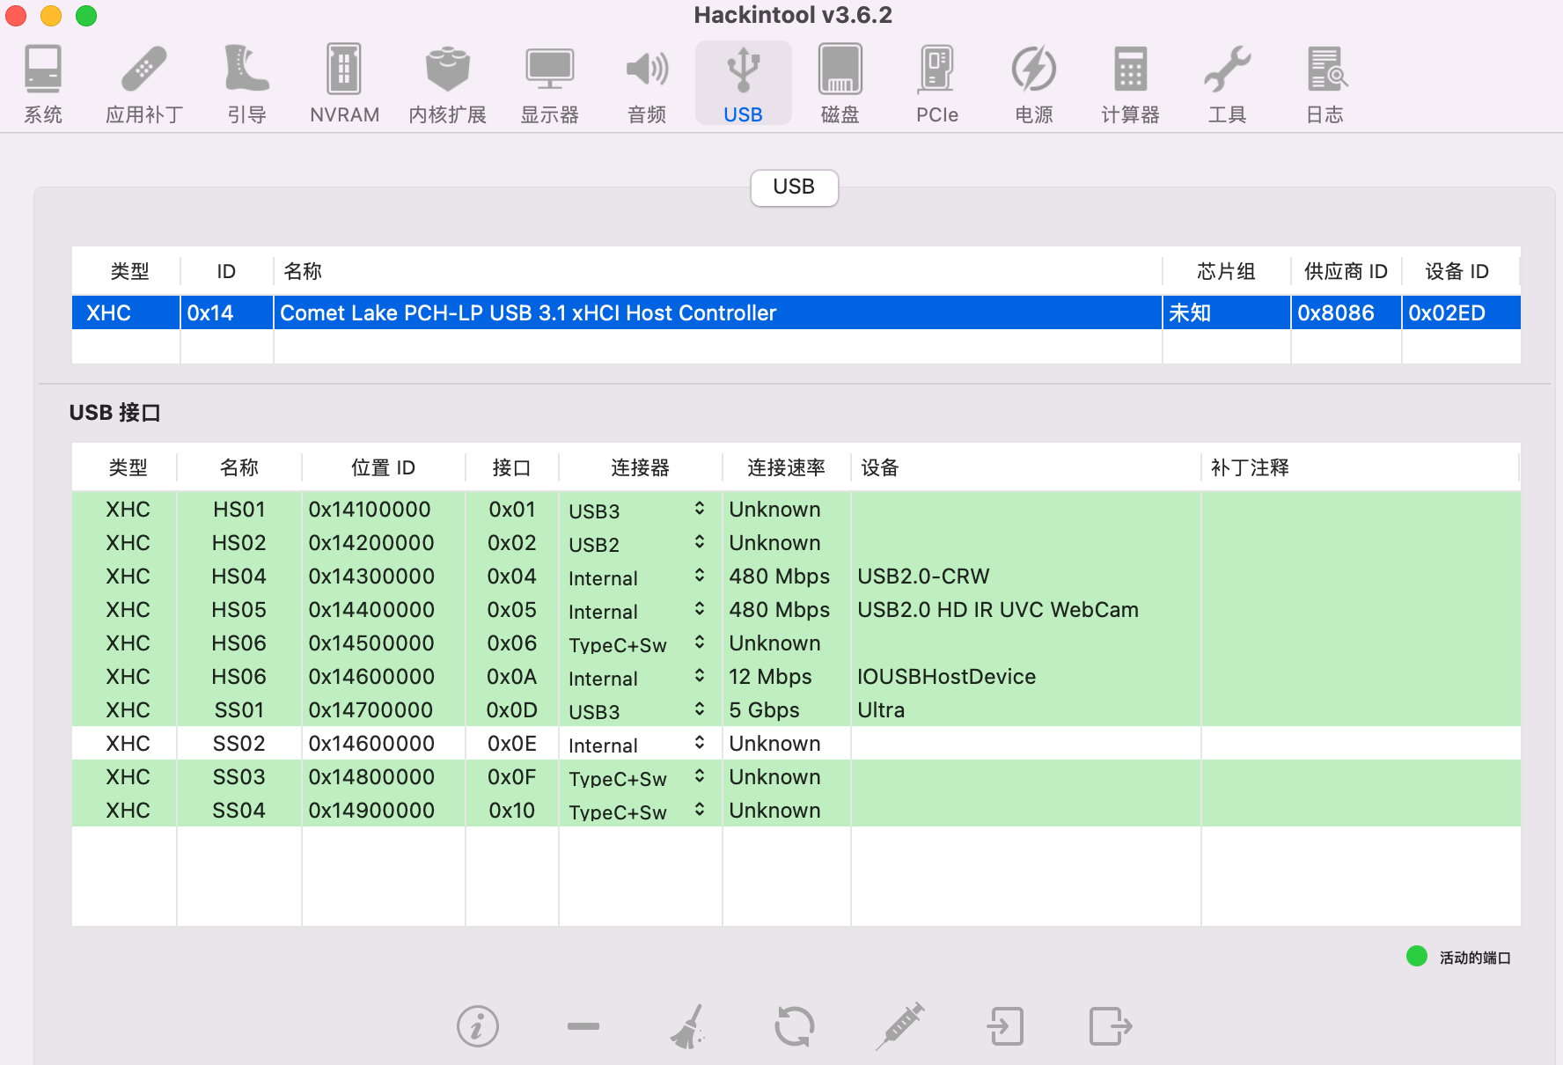
Task: Click the syringe inject icon
Action: (900, 1026)
